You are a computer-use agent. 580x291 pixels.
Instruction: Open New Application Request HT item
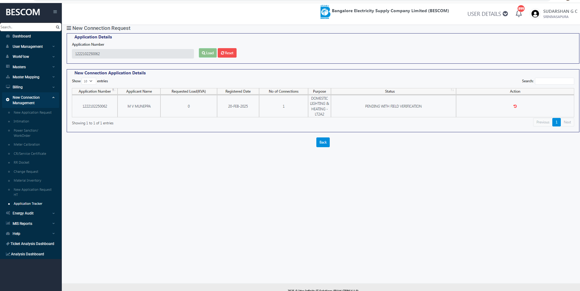[x=33, y=192]
